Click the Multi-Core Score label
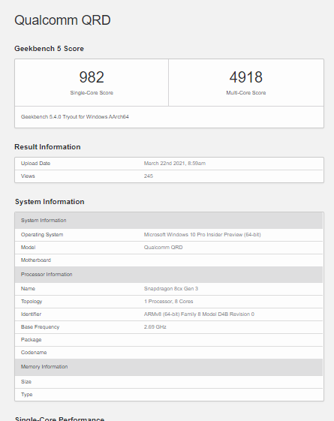Screen dimensions: 334x421 coord(246,92)
